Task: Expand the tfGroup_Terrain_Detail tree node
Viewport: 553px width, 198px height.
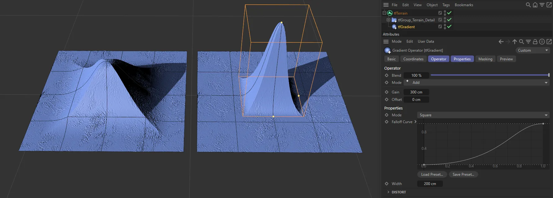Action: 388,20
